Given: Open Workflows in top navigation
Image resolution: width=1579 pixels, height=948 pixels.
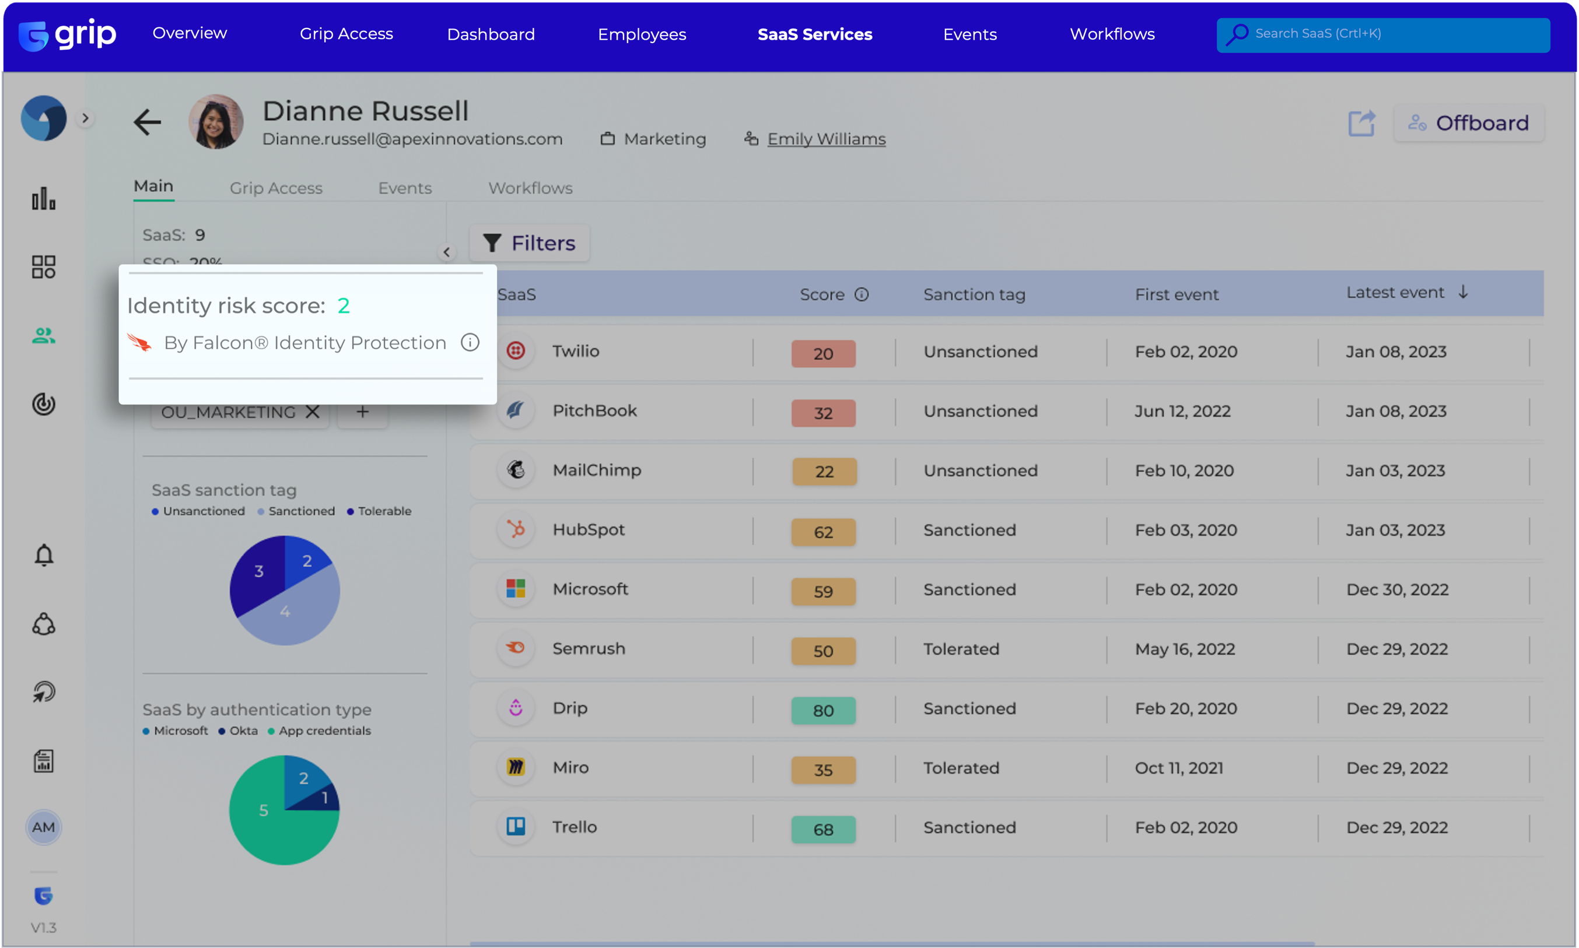Looking at the screenshot, I should pos(1112,34).
